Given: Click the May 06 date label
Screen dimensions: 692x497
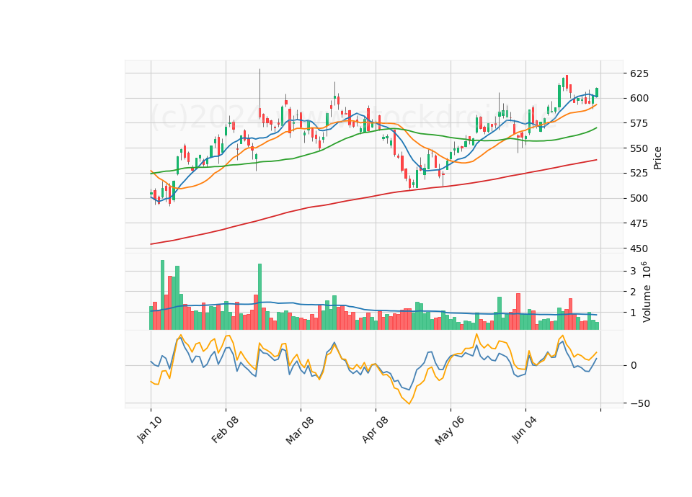Looking at the screenshot, I should tap(449, 431).
